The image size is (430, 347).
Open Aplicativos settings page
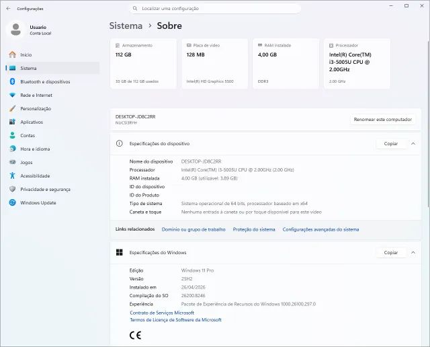52,122
